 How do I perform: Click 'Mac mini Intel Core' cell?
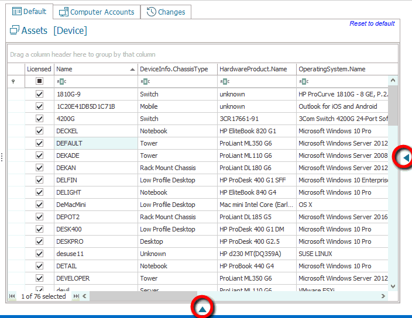coord(257,205)
